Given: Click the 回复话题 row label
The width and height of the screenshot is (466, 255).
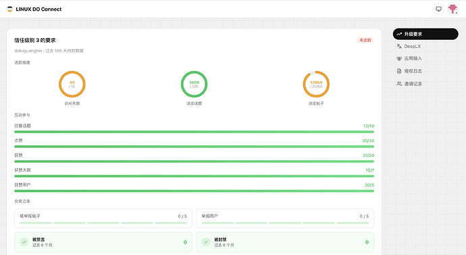Looking at the screenshot, I should coord(22,126).
